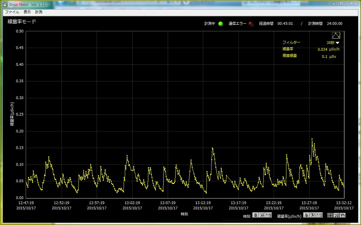
Task: Select the crosshair cursor tool
Action: click(330, 215)
